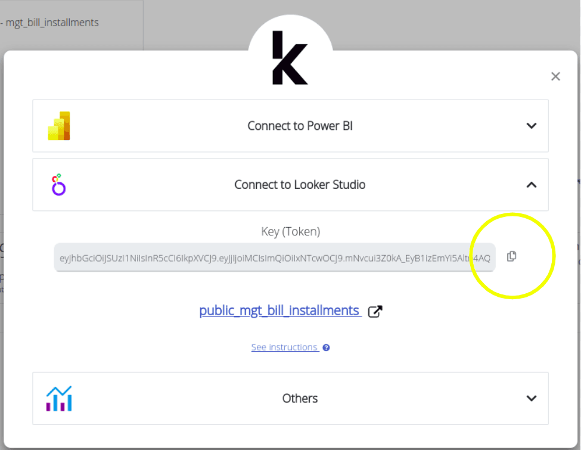Viewport: 581px width, 450px height.
Task: Click the mgt_bill_installments text behind the dialog
Action: 52,23
